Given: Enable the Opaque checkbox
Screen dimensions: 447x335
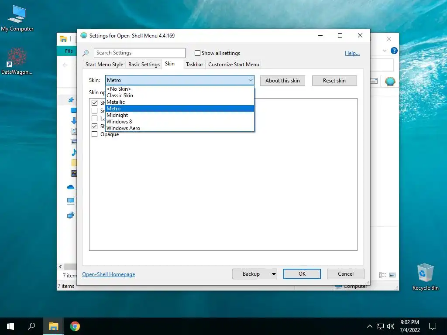Looking at the screenshot, I should [94, 134].
